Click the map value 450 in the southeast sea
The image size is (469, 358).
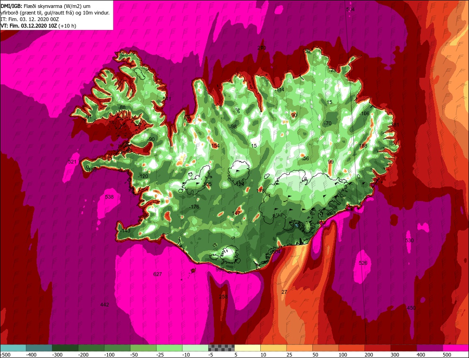[411, 308]
